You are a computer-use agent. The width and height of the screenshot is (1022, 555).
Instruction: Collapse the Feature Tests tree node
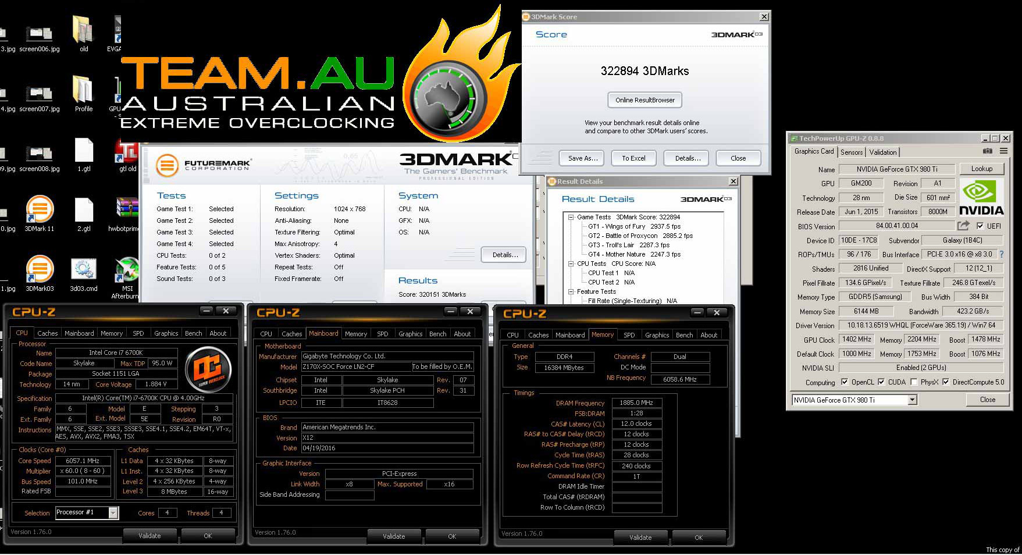(571, 291)
